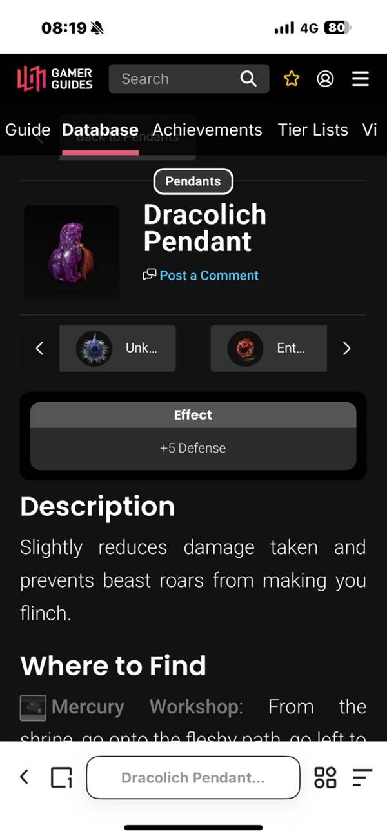Click the Post a Comment link
Viewport: 387px width, 838px height.
click(209, 275)
